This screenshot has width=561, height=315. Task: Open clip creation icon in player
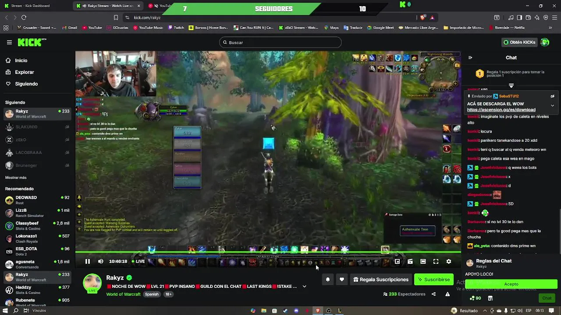click(410, 262)
